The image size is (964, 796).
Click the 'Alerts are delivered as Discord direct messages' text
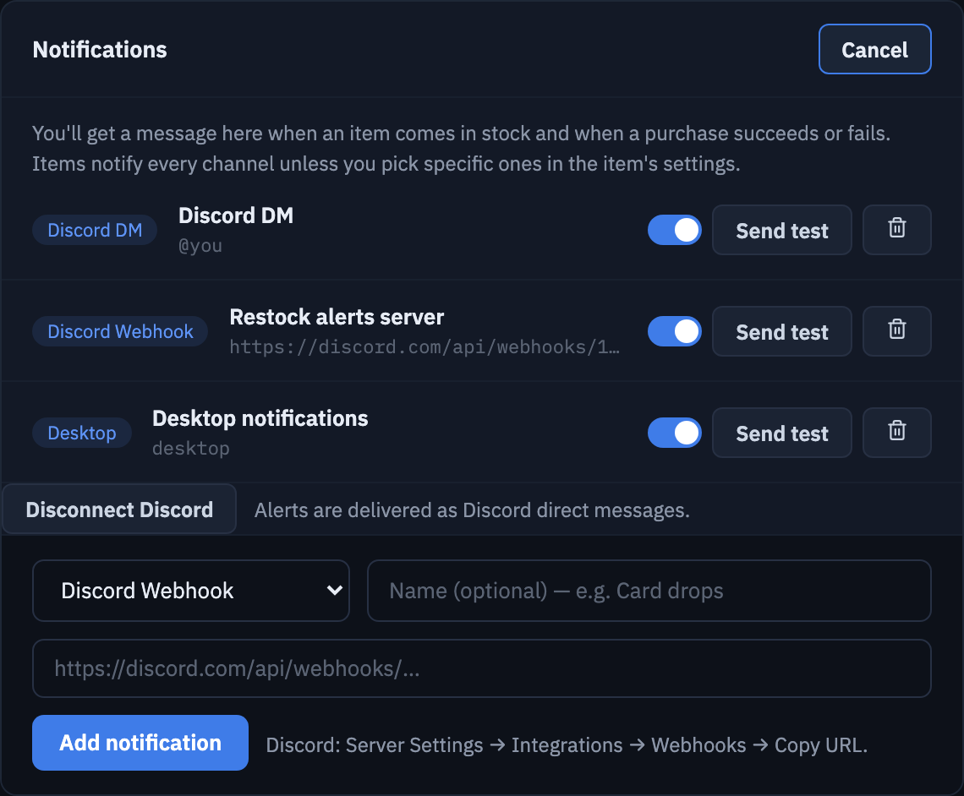[472, 510]
